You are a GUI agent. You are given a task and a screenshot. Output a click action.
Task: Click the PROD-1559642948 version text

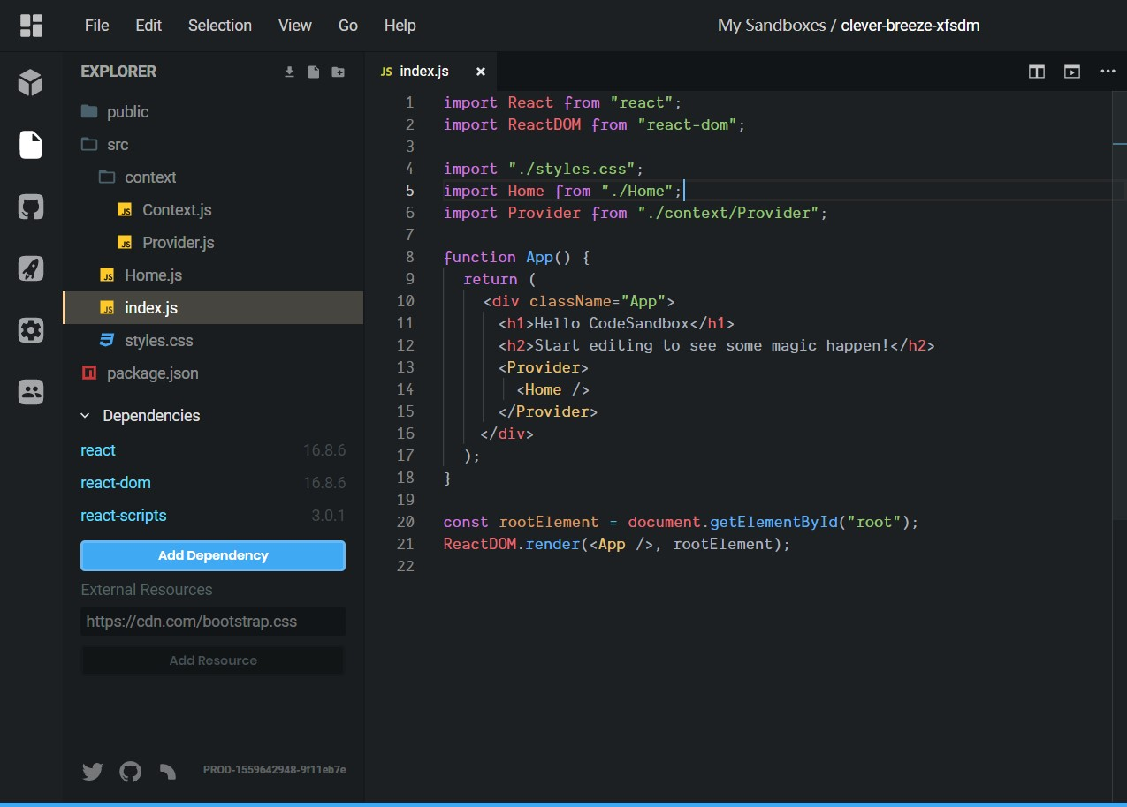pyautogui.click(x=274, y=770)
